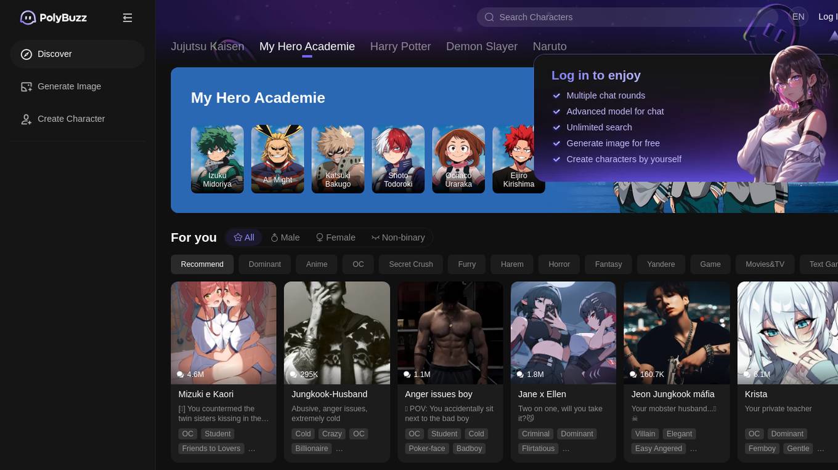Filter For you by Male
838x470 pixels.
point(285,237)
